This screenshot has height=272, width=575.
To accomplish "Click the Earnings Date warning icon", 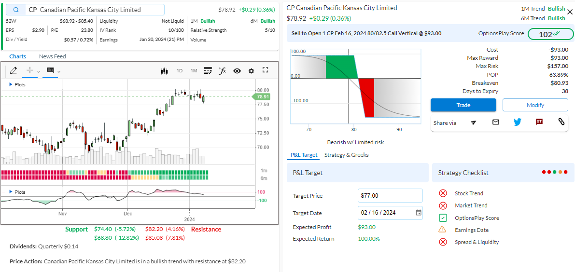I will (x=443, y=230).
